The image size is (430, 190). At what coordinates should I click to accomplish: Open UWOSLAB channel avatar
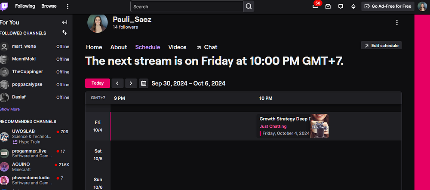(x=4, y=137)
